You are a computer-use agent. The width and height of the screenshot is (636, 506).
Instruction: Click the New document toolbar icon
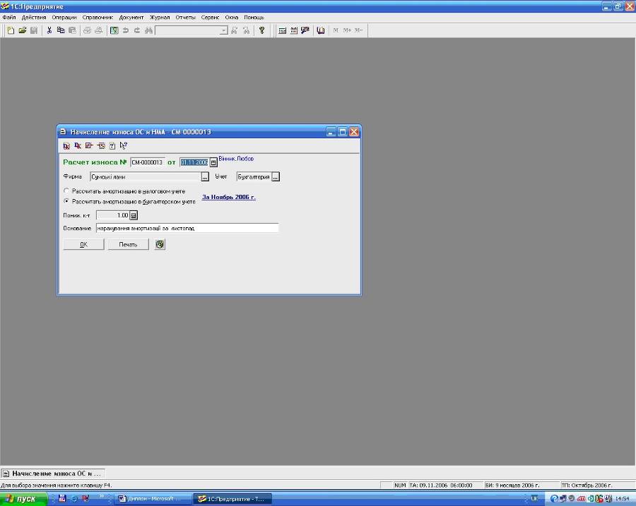point(11,30)
